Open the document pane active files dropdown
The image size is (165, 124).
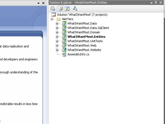[x=38, y=3]
